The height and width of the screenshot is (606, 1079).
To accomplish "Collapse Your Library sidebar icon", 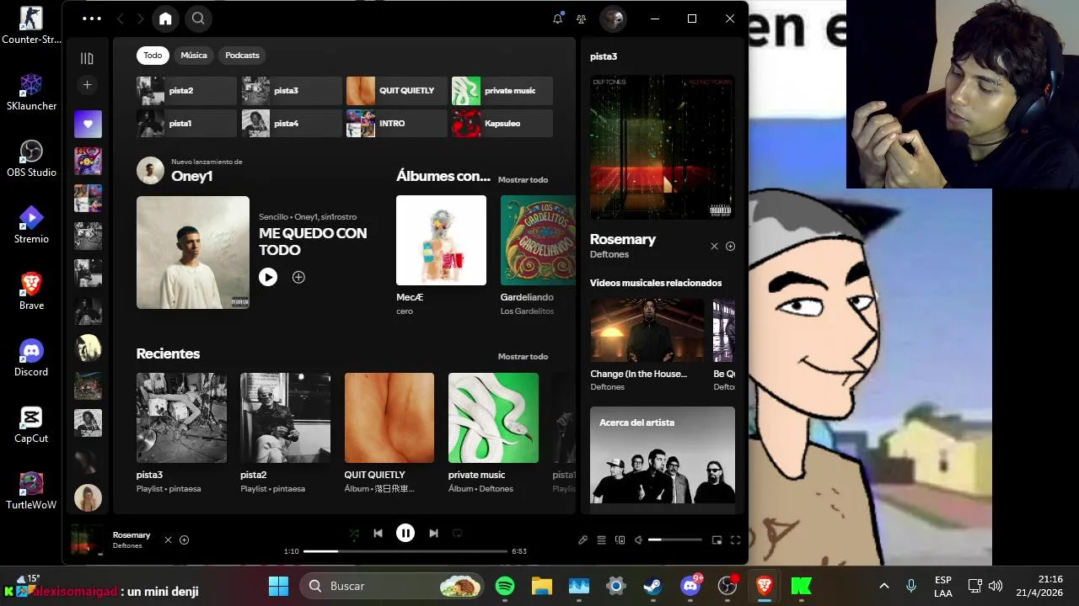I will (87, 58).
